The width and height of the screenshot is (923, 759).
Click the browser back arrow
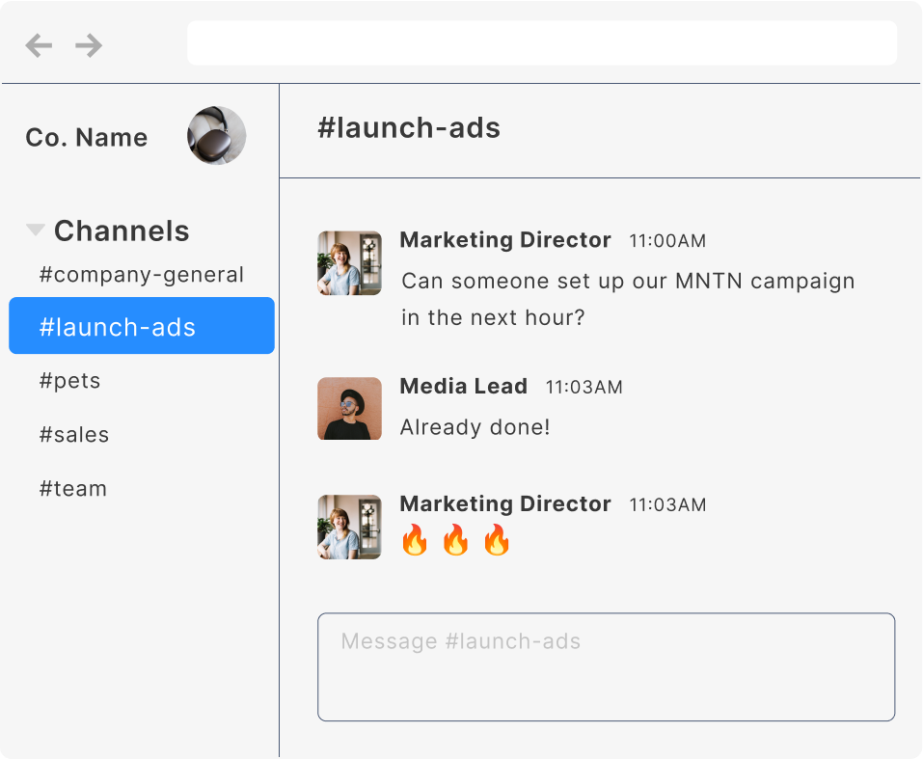pyautogui.click(x=39, y=45)
